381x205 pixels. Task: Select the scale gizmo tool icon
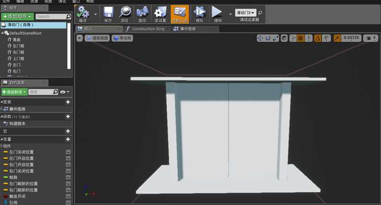click(276, 38)
